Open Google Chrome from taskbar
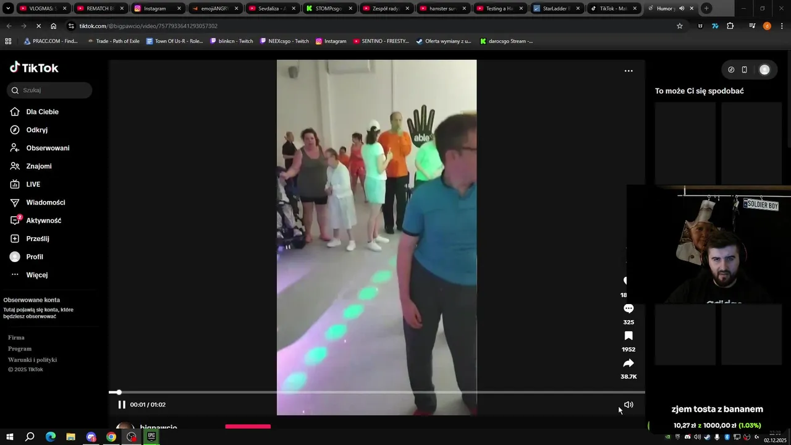Image resolution: width=791 pixels, height=445 pixels. pos(111,437)
